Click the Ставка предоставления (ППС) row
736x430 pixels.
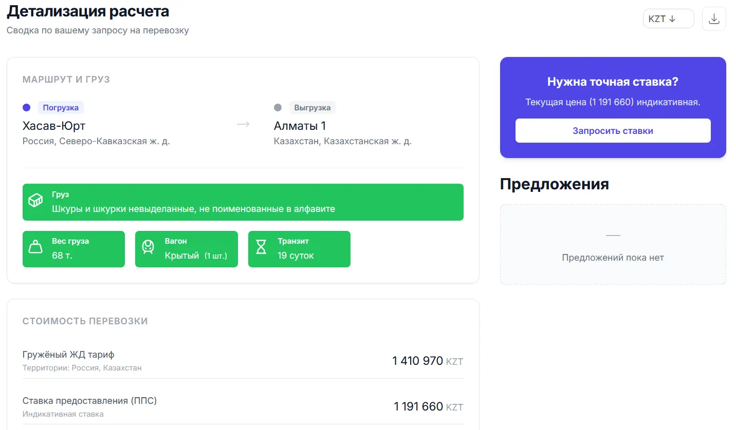[243, 406]
